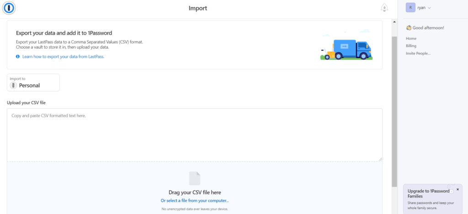Open the notifications bell icon
The image size is (468, 214).
(x=384, y=8)
